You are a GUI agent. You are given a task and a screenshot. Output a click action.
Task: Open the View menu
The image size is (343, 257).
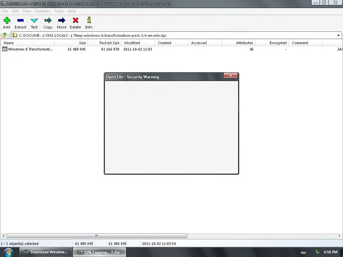tap(27, 11)
